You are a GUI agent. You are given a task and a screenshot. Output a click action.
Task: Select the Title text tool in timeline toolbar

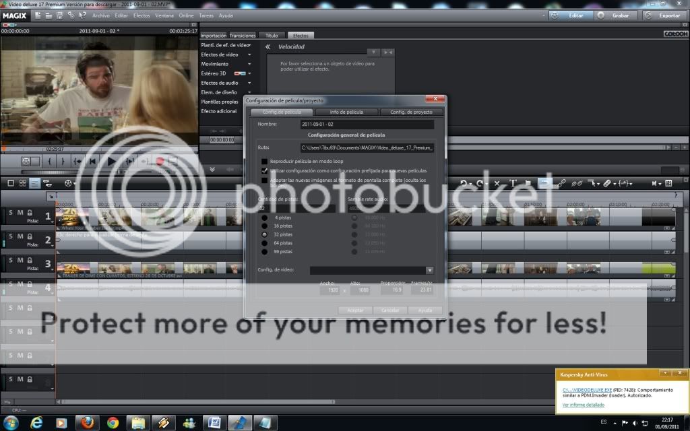pos(513,183)
